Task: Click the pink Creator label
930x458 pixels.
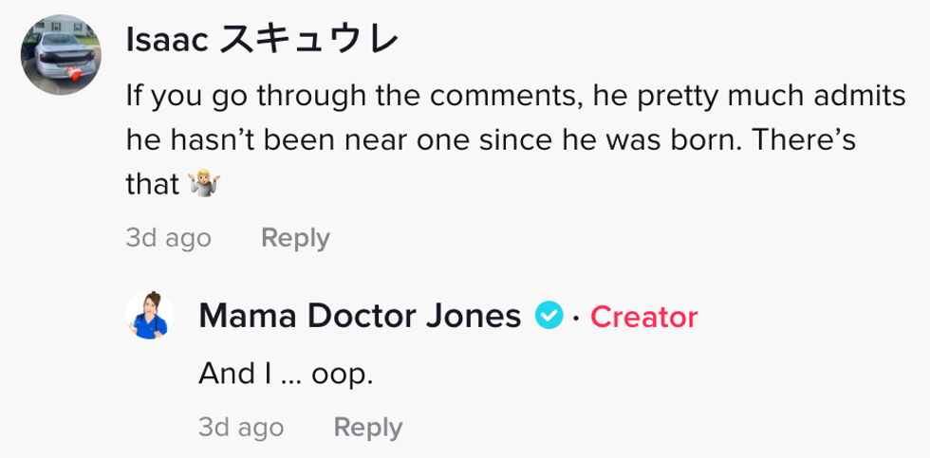Action: pyautogui.click(x=644, y=317)
